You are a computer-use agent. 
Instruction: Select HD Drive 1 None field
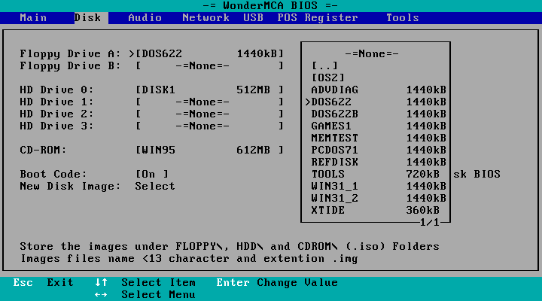209,102
